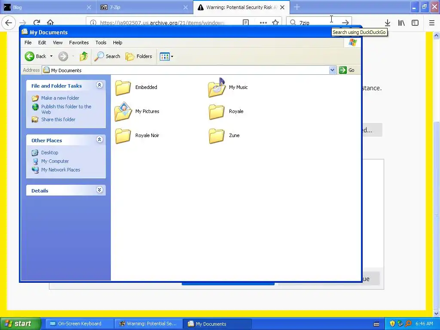Collapse File and Folder Tasks panel
The image size is (440, 330).
click(99, 85)
